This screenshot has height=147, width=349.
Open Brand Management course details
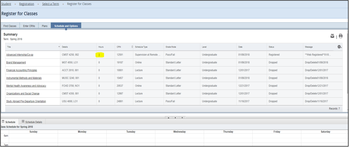(x=16, y=63)
